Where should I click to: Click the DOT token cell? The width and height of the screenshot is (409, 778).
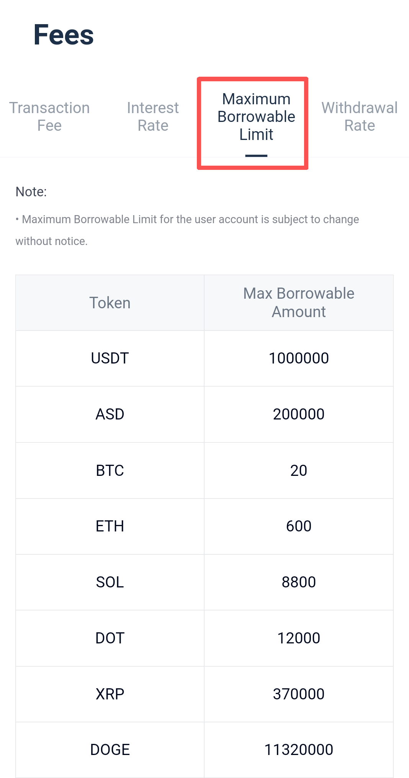110,638
